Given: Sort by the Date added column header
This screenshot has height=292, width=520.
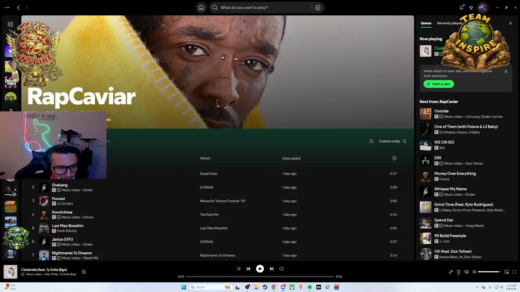Looking at the screenshot, I should (x=291, y=158).
